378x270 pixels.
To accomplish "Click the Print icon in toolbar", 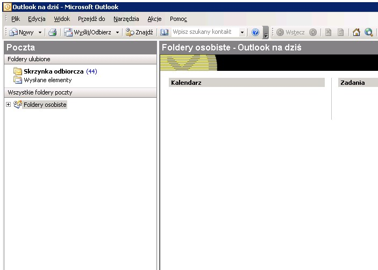I will click(x=52, y=32).
